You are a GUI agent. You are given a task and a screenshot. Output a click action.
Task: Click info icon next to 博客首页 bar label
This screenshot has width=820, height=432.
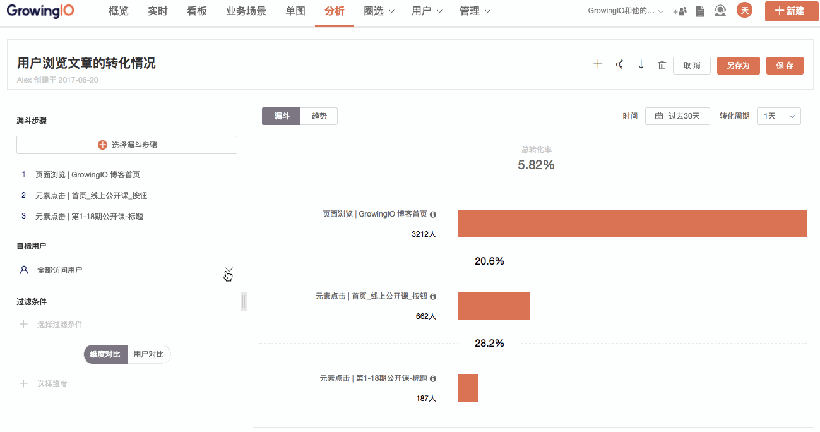coord(433,214)
